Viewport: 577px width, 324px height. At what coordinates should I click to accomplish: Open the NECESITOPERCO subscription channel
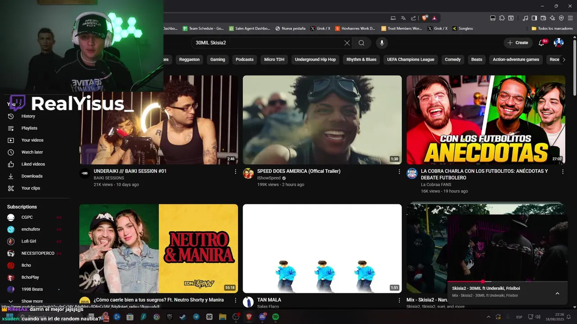click(38, 253)
